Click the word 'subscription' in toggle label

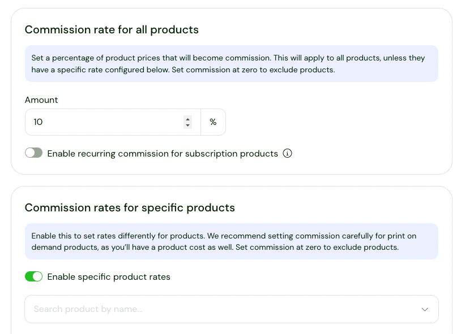tap(211, 154)
